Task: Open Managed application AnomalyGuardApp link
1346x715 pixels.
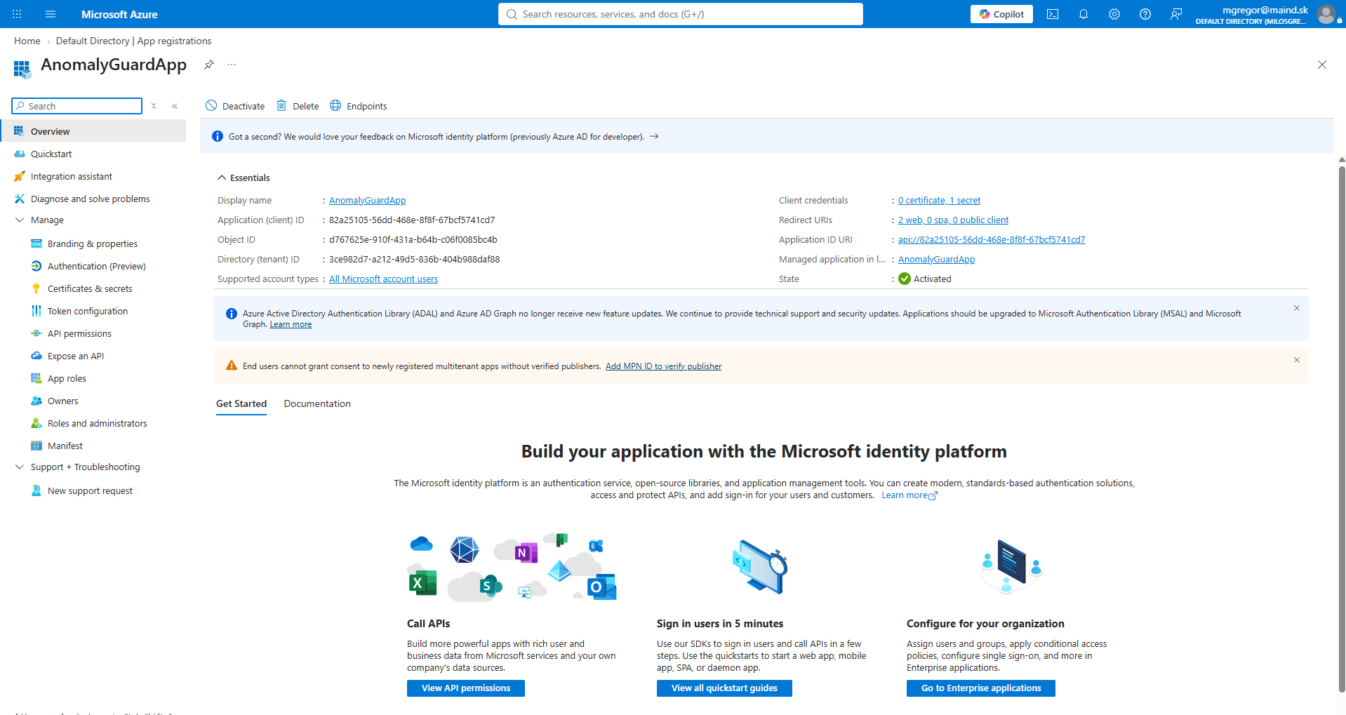Action: coord(936,260)
